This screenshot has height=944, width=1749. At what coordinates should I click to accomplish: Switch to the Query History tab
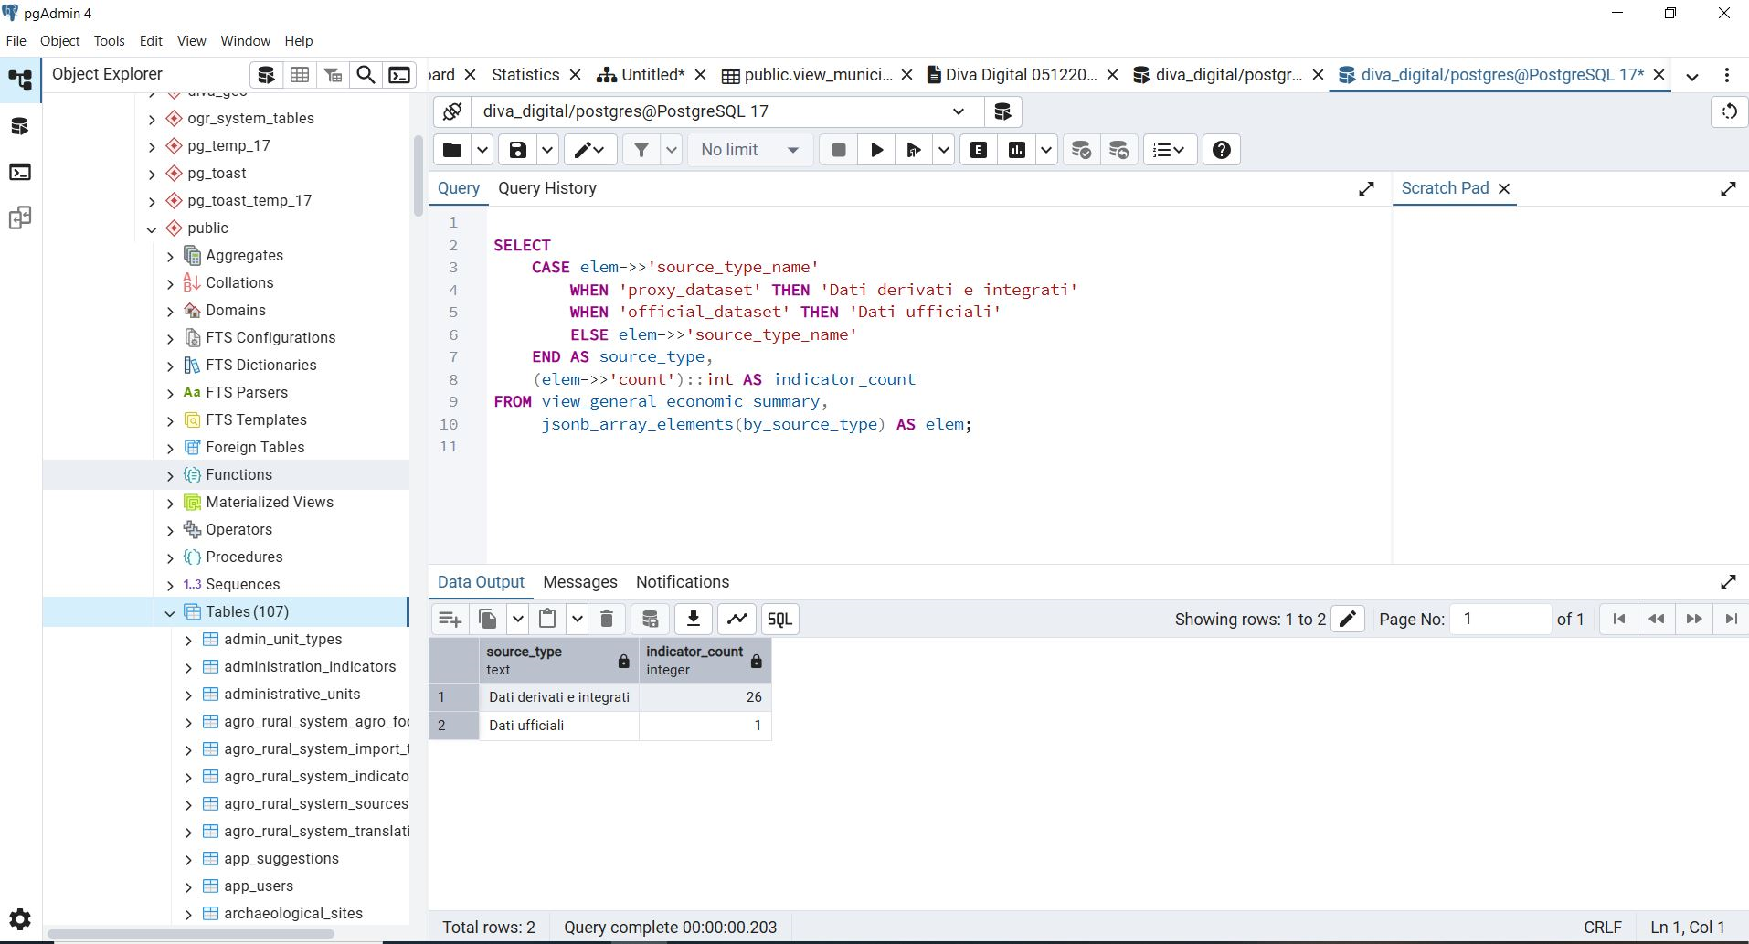point(546,188)
